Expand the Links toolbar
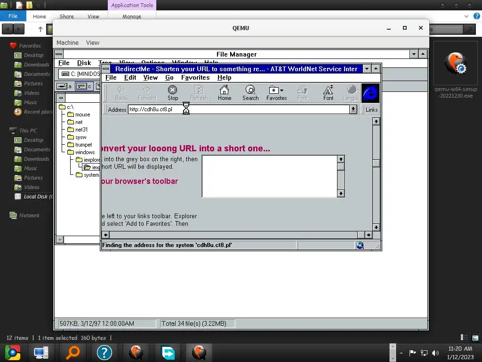 371,109
